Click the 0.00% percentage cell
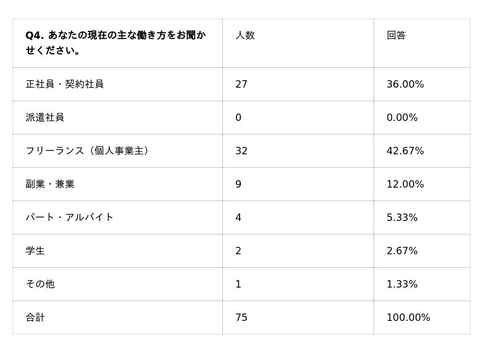 pos(402,117)
